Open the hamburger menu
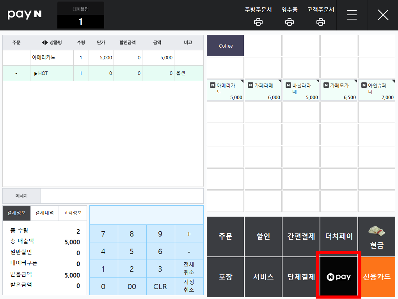Screen dimensions: 398x299 pos(352,15)
